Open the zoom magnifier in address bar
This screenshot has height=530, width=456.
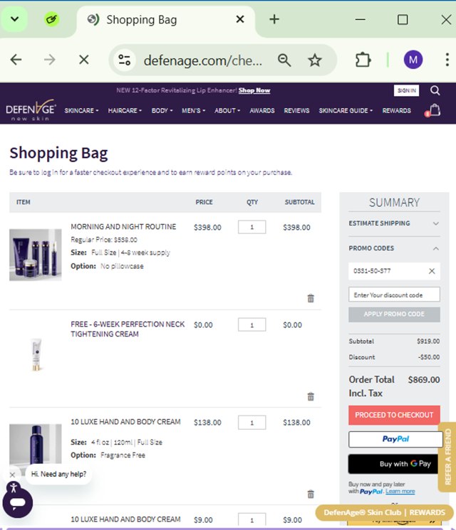click(x=284, y=60)
